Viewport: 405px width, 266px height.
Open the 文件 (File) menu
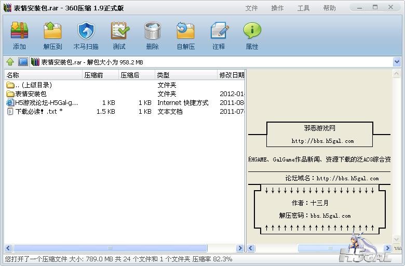pyautogui.click(x=251, y=8)
